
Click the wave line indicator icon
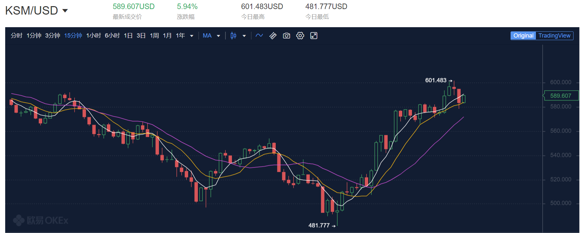click(x=259, y=36)
